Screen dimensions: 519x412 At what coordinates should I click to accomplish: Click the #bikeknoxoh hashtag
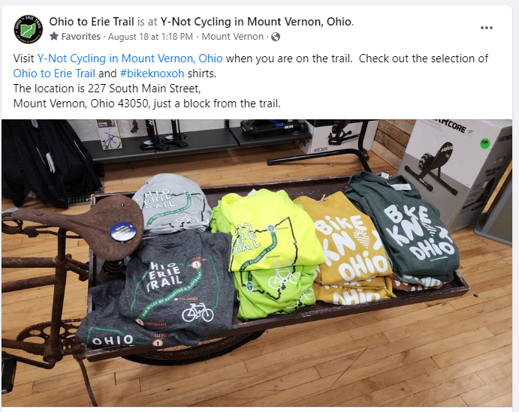tap(152, 74)
